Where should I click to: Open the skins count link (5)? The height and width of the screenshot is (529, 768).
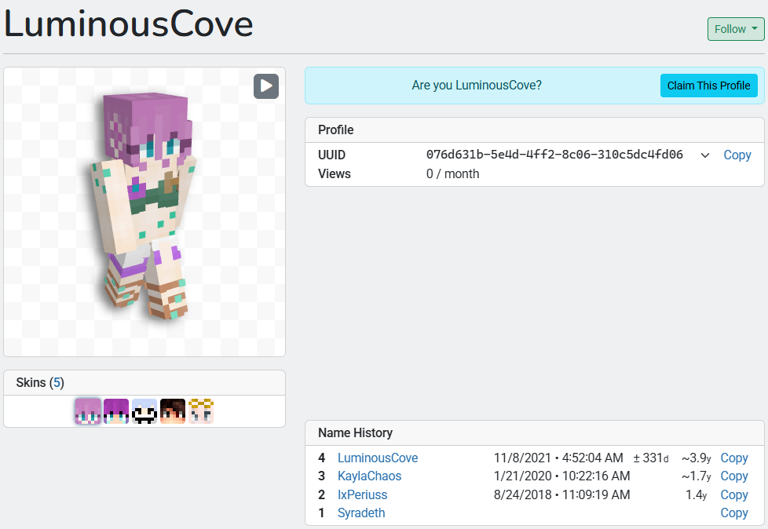[x=57, y=383]
